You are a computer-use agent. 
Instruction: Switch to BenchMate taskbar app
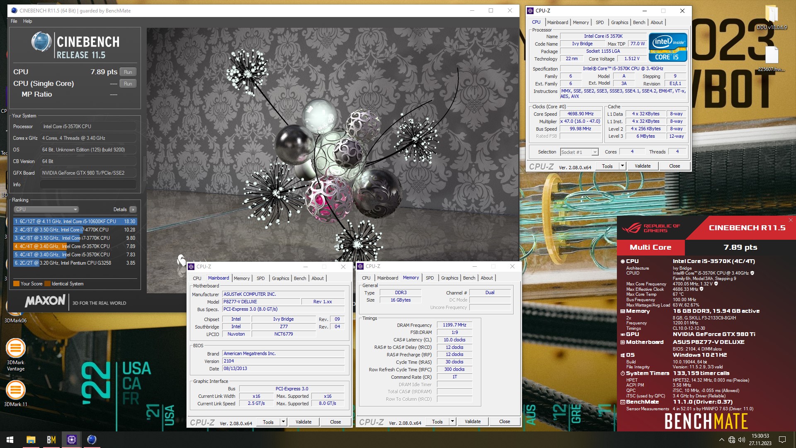(51, 440)
